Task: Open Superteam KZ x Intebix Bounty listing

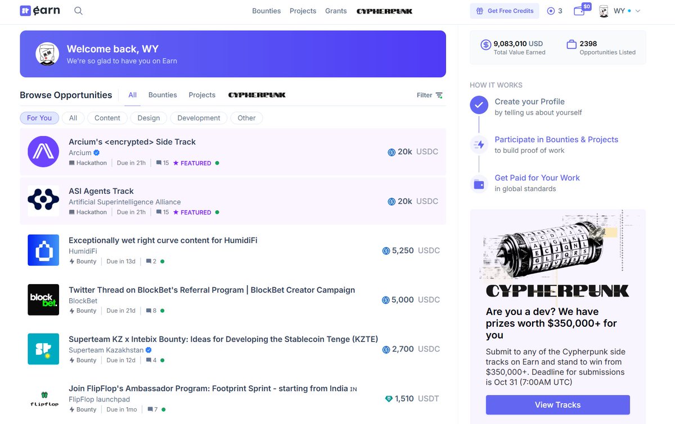Action: (223, 339)
